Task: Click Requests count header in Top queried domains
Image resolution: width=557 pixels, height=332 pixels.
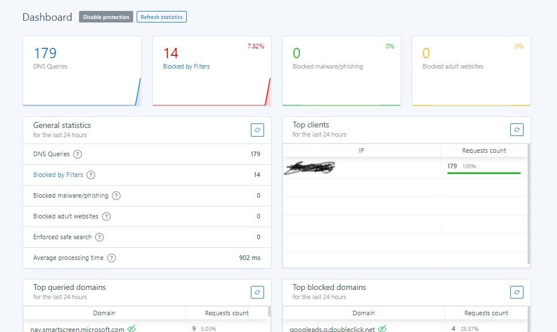Action: [x=227, y=313]
